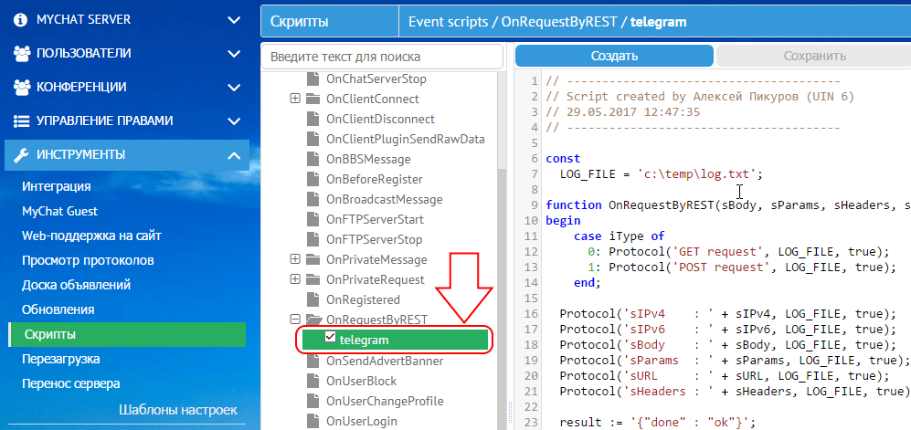This screenshot has height=430, width=911.
Task: Click the Шаблоны настроек link
Action: tap(178, 410)
